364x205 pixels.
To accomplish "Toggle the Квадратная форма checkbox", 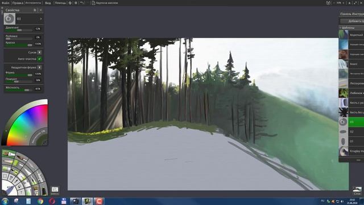I will (x=39, y=67).
